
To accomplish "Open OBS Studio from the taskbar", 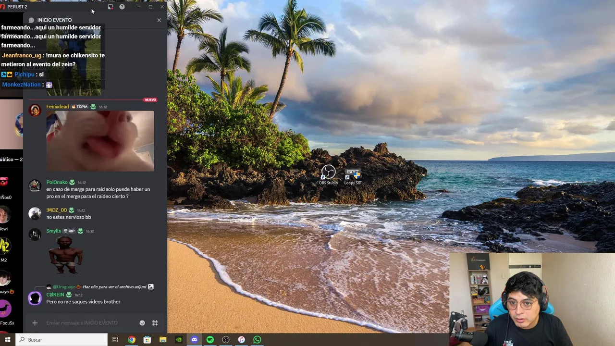I will 226,340.
